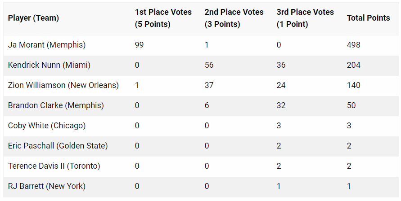Select the Kendrick Nunn (Miami) cell
401x201 pixels.
tap(49, 65)
